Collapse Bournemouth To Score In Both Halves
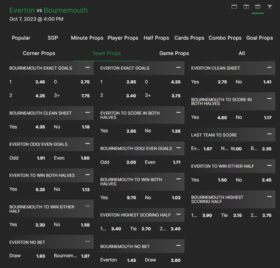This screenshot has width=280, height=268. click(269, 98)
